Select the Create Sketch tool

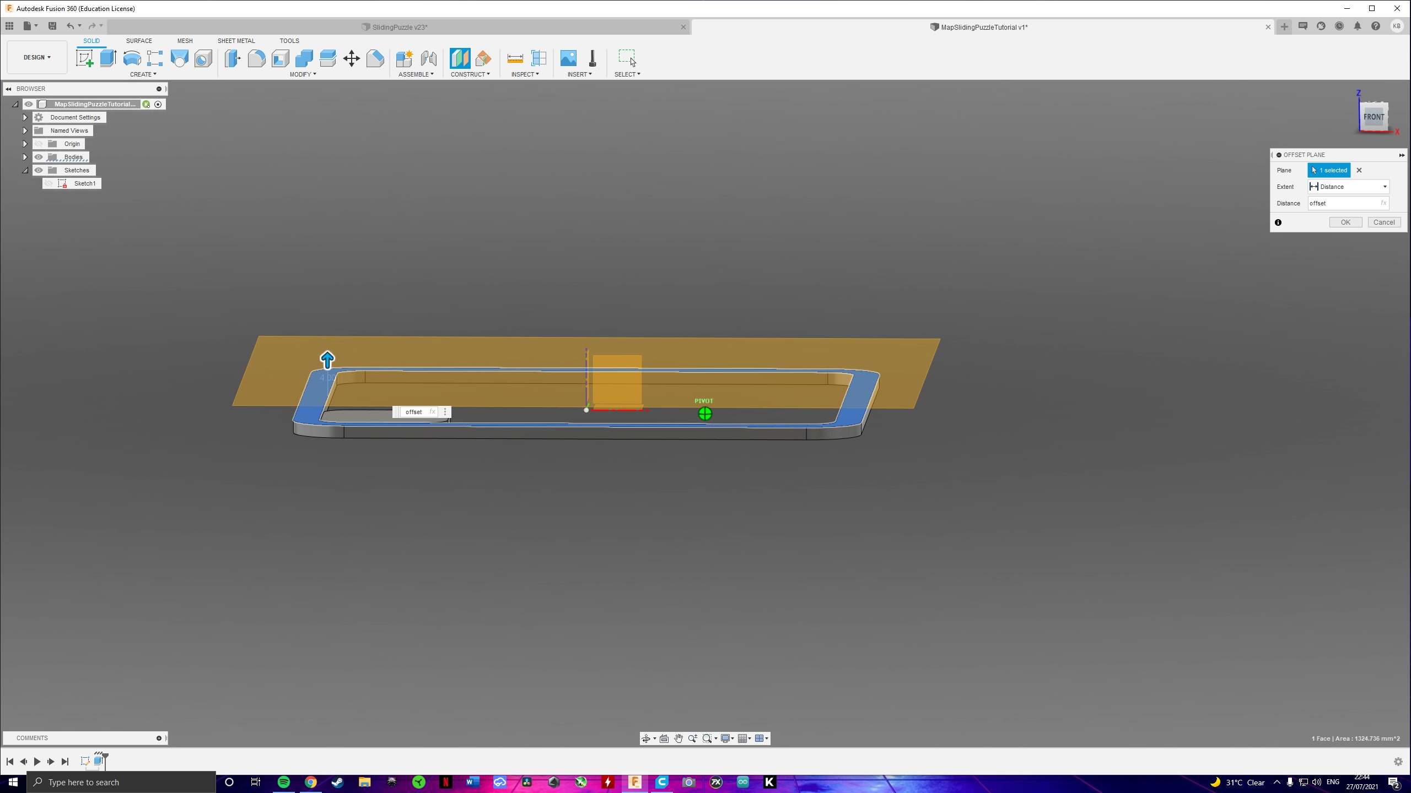(x=84, y=58)
